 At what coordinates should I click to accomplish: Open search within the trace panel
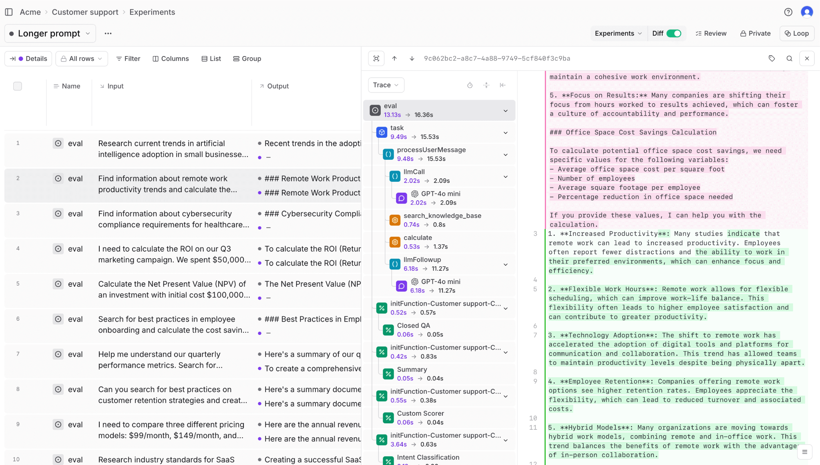point(789,58)
